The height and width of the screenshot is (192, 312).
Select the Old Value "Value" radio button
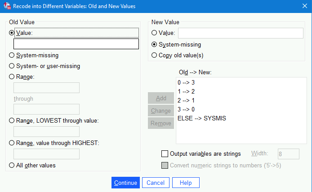12,33
